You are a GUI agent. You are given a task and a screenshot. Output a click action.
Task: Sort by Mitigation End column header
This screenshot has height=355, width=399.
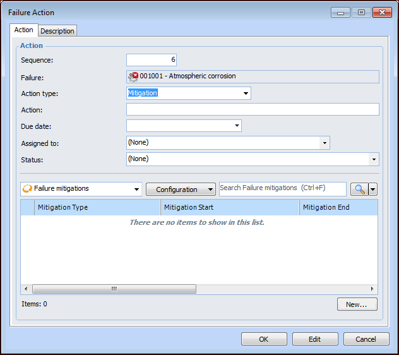pyautogui.click(x=338, y=207)
